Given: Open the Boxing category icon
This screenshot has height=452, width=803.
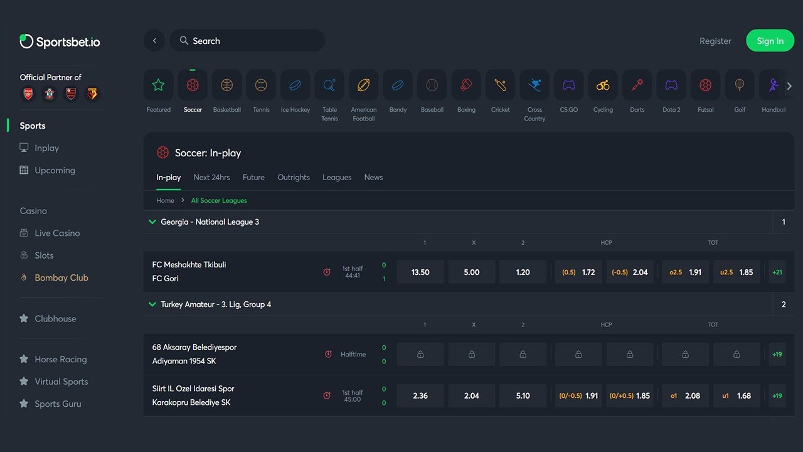Looking at the screenshot, I should [x=466, y=85].
